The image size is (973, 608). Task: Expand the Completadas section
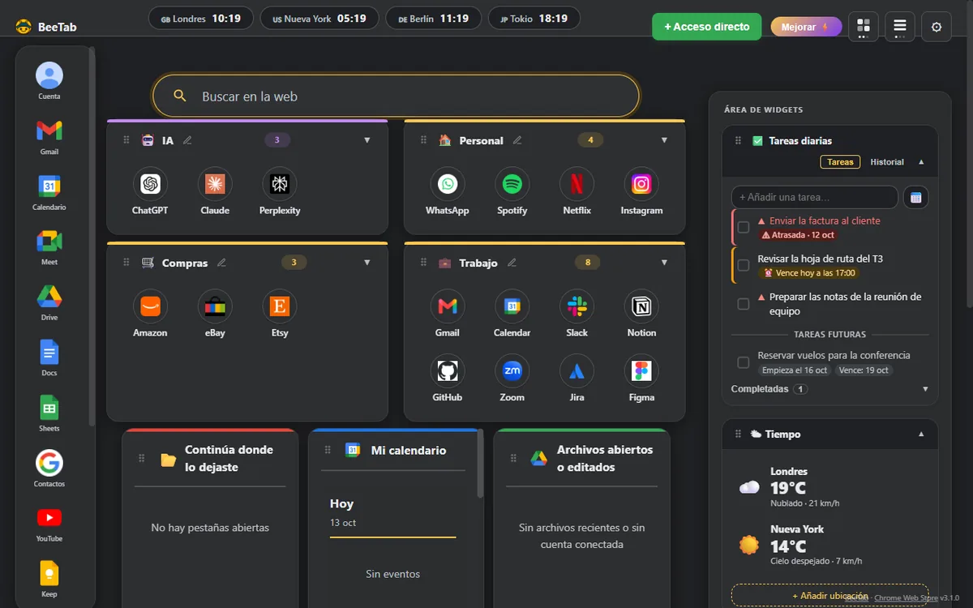[x=926, y=389]
